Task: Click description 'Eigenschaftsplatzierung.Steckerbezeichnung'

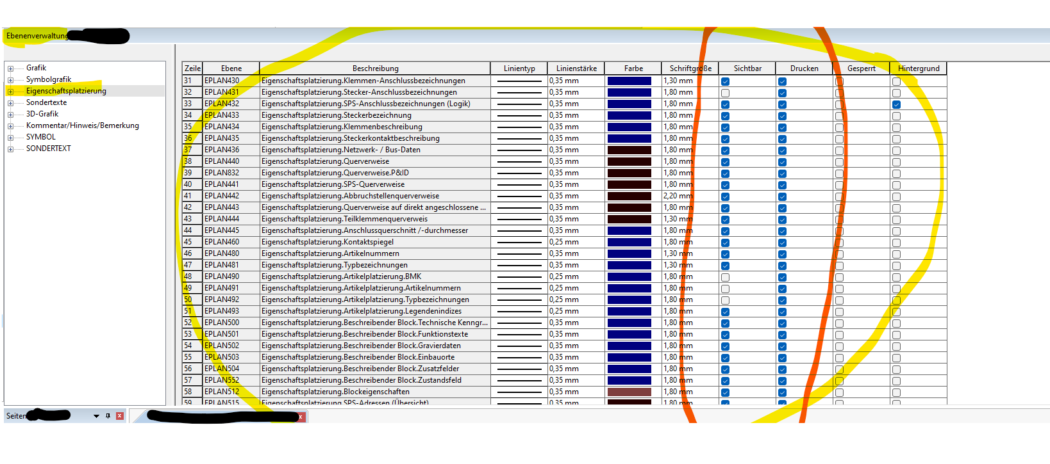Action: tap(337, 115)
